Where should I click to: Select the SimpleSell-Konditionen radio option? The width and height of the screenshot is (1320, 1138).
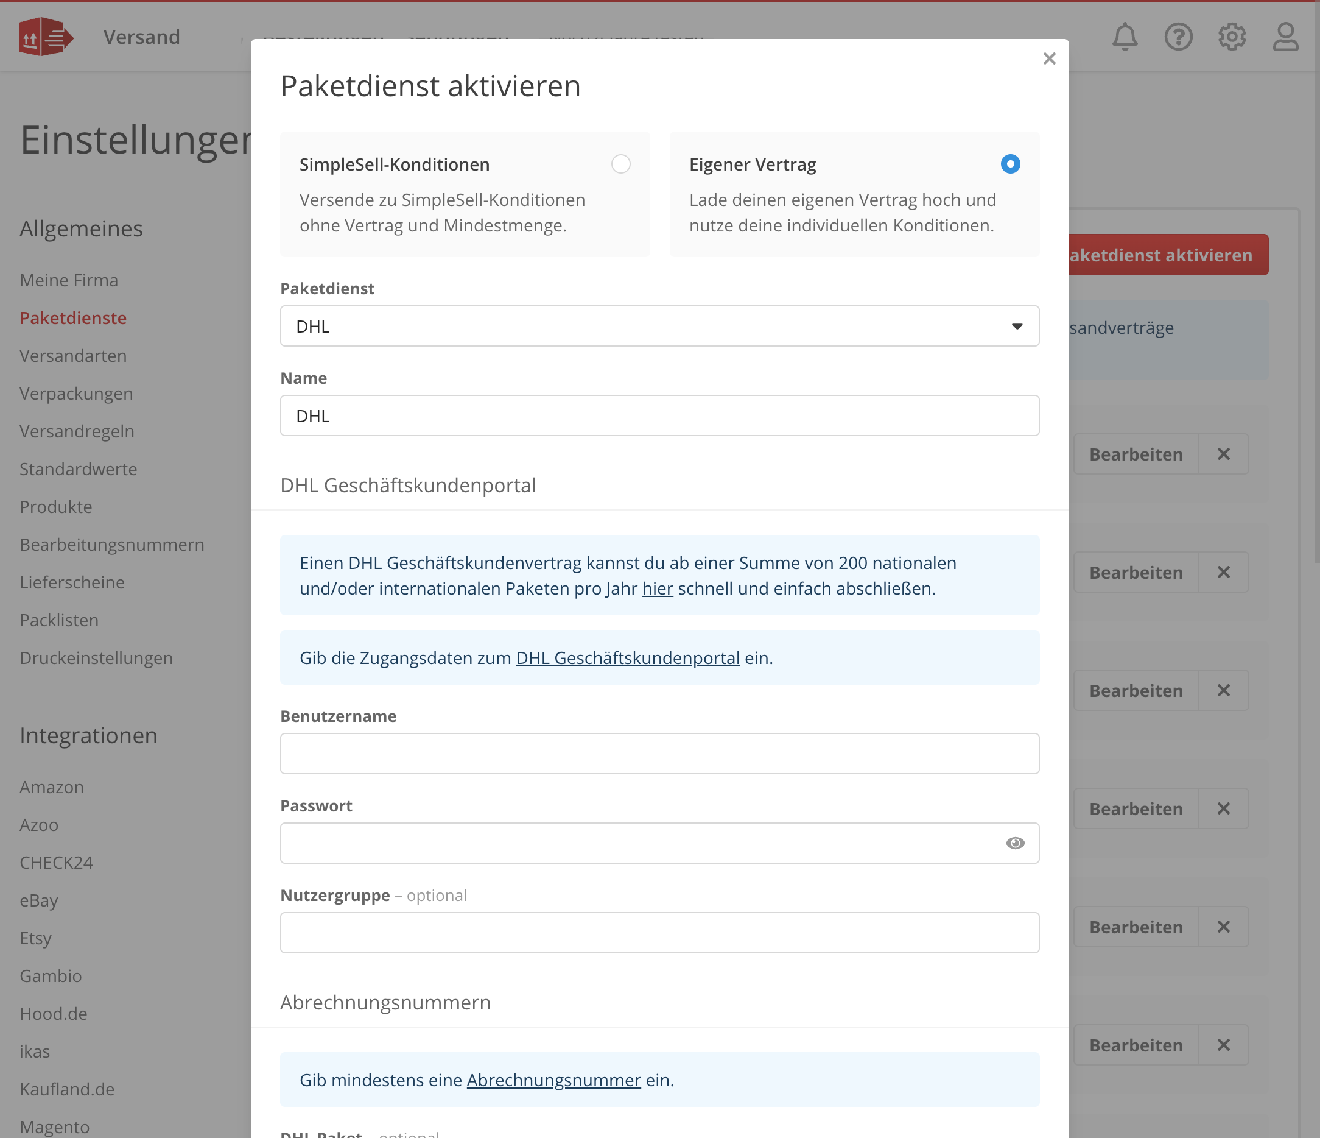(620, 164)
